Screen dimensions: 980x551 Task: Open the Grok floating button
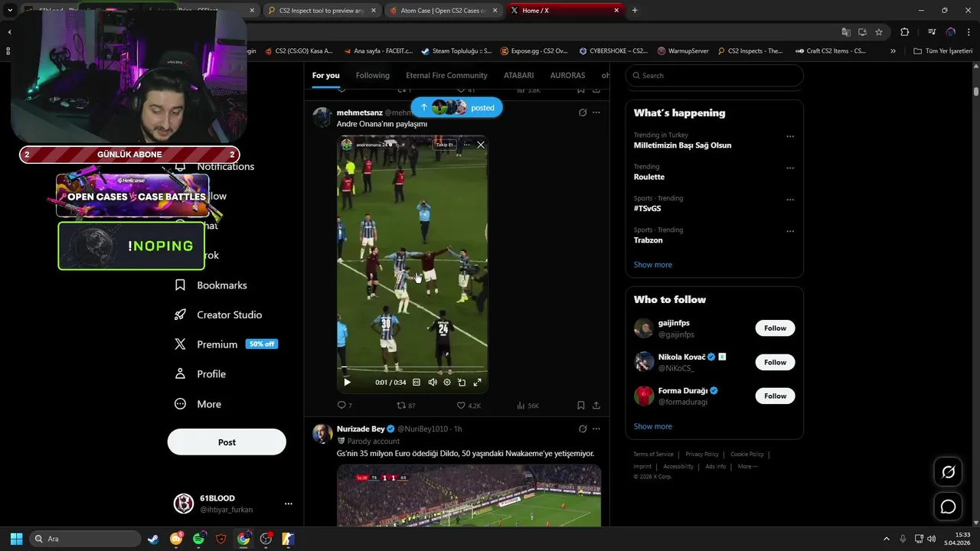coord(948,472)
